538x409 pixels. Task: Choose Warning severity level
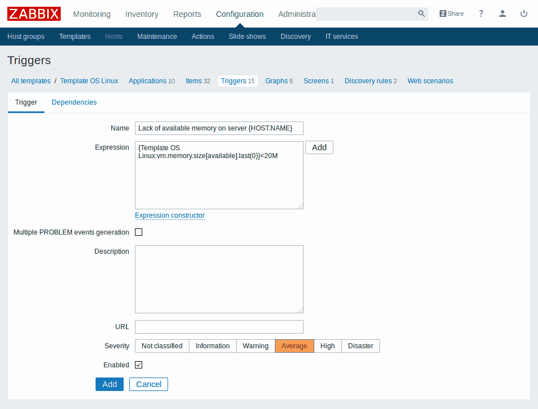(x=255, y=346)
